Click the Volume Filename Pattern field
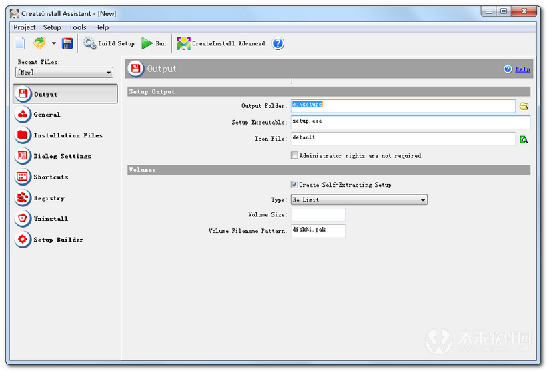The width and height of the screenshot is (547, 371). click(x=318, y=231)
